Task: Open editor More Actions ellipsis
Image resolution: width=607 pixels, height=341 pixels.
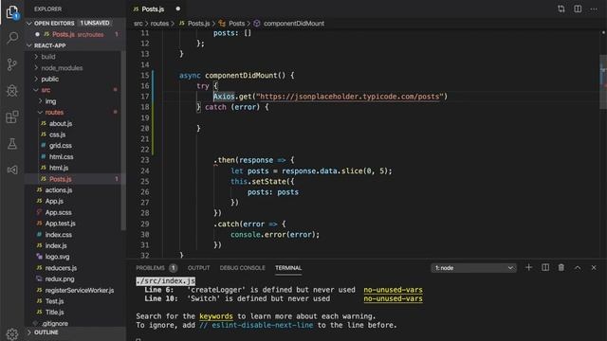Action: [594, 9]
